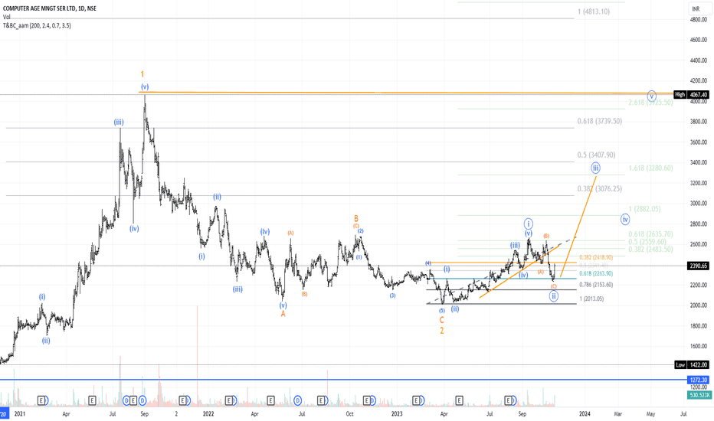Image resolution: width=714 pixels, height=421 pixels.
Task: Click the Fibonacci 1 (4813.10) label
Action: (x=594, y=11)
